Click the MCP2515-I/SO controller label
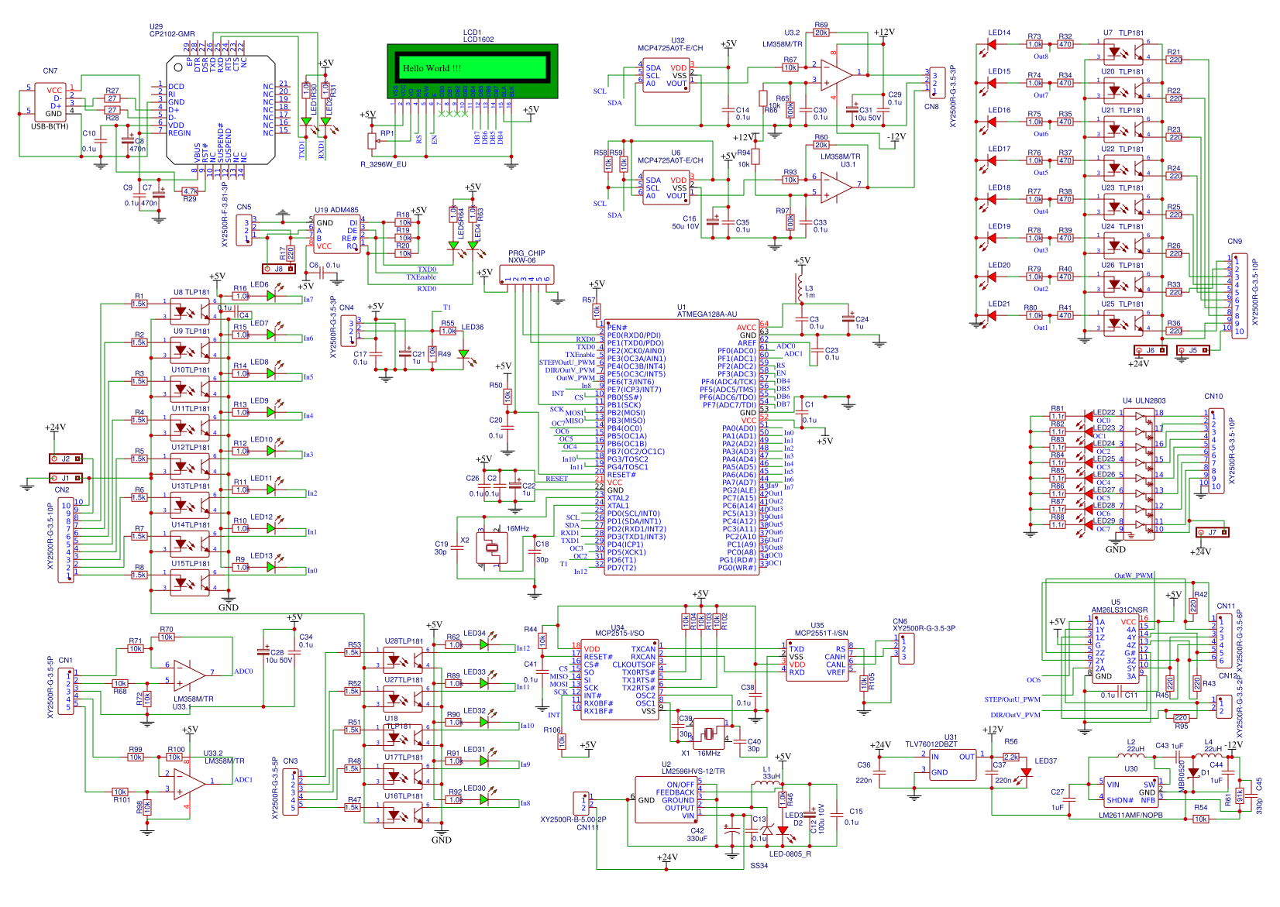The image size is (1280, 907). (x=619, y=633)
